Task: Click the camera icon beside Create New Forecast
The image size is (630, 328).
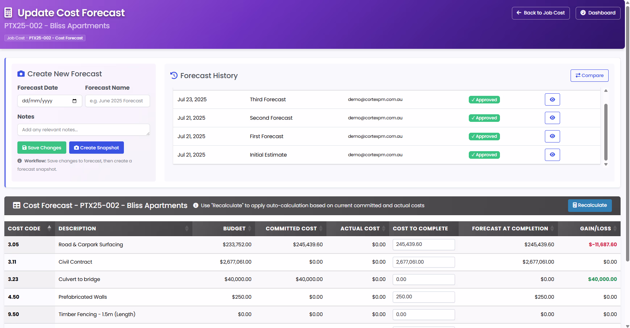Action: coord(21,74)
